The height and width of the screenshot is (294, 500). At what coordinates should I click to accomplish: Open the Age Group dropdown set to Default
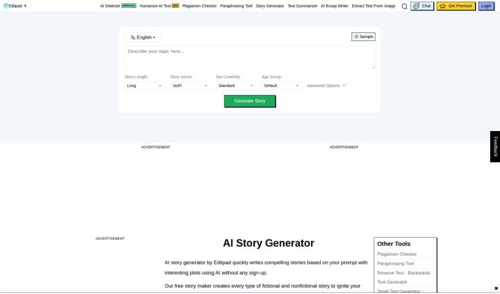[x=281, y=85]
